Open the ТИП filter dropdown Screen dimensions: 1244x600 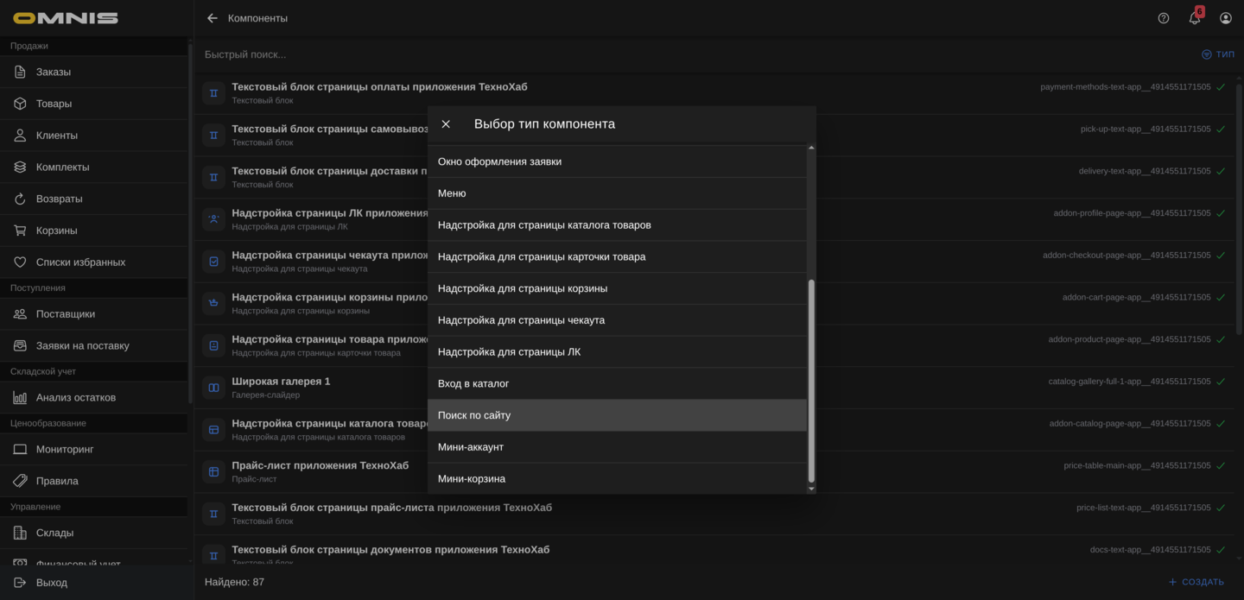(x=1218, y=54)
